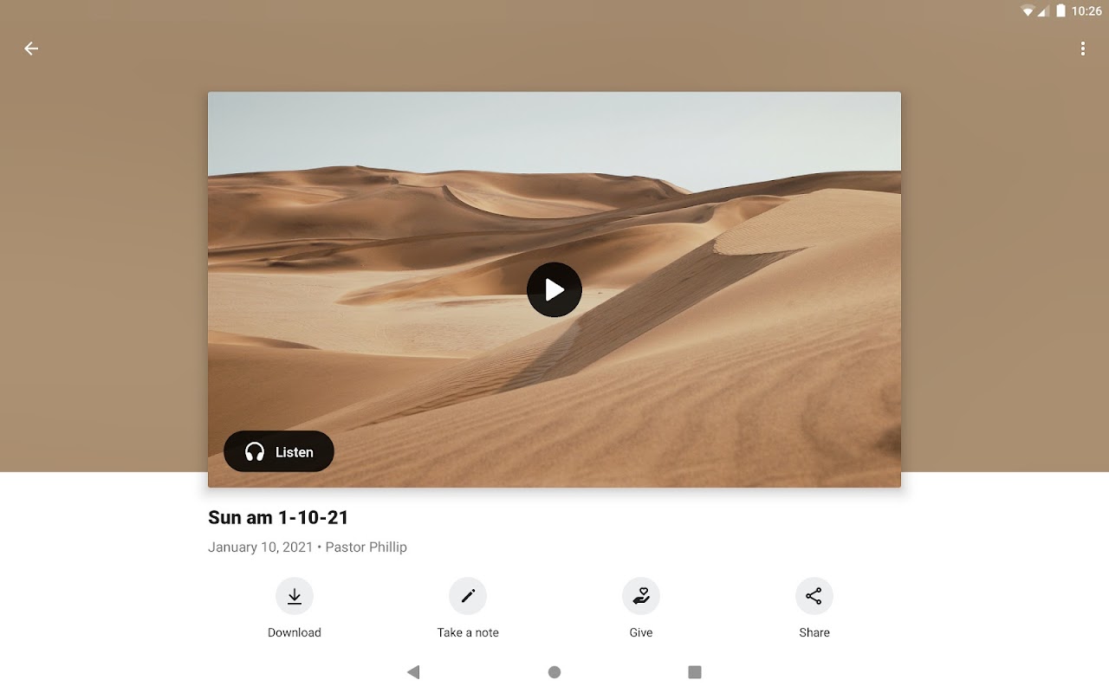Viewport: 1109px width, 693px height.
Task: Click the Share label
Action: pos(814,632)
